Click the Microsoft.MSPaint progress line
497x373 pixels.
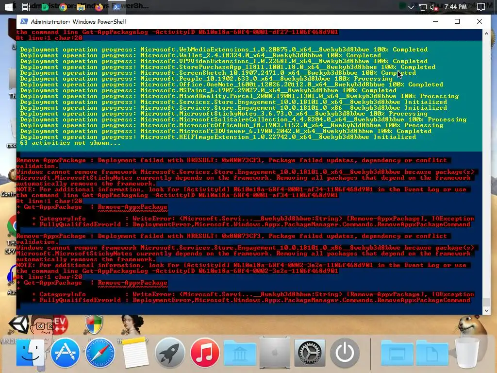click(208, 90)
